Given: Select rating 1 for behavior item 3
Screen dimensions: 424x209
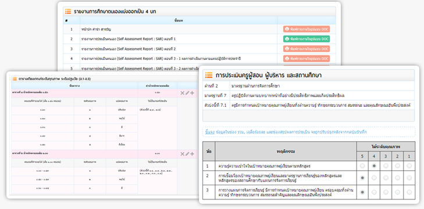Looking at the screenshot, I should click(x=409, y=192).
